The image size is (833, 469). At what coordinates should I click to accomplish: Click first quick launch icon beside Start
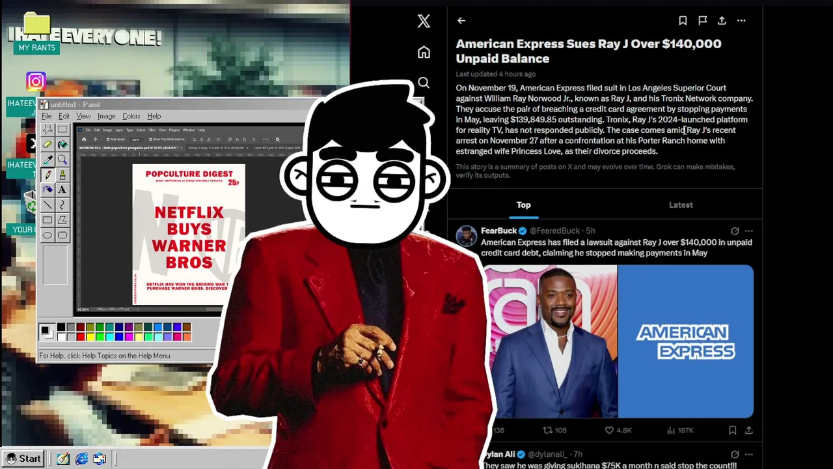pyautogui.click(x=62, y=459)
